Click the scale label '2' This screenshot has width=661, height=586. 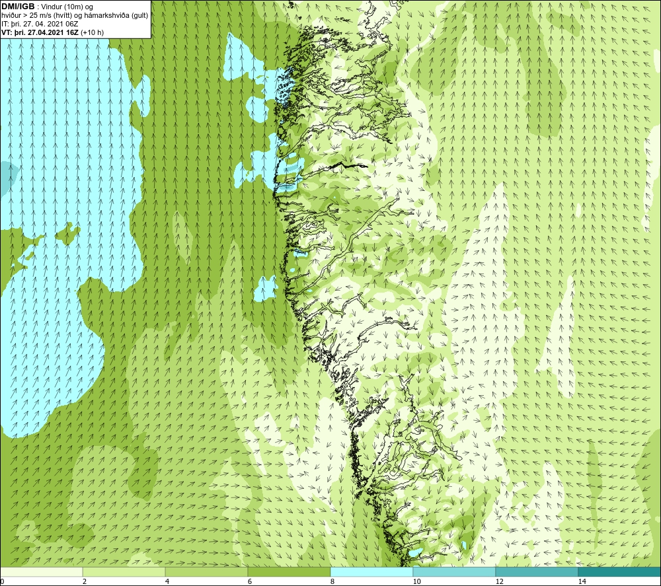point(85,582)
